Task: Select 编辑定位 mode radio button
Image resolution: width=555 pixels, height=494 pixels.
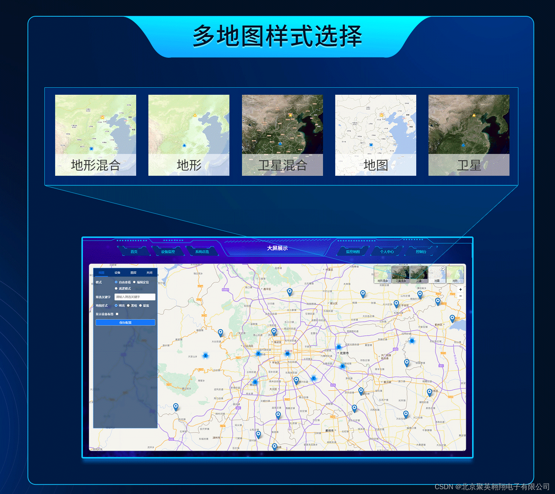Action: coord(134,282)
